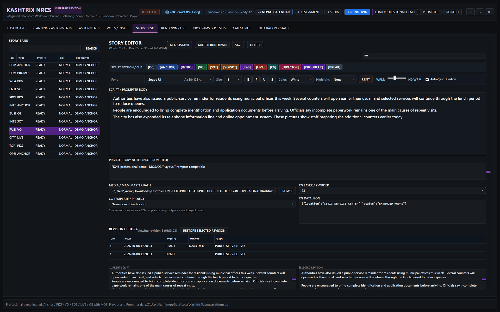The height and width of the screenshot is (312, 500).
Task: Insert the [DIRECTOR] script cue
Action: pos(290,67)
